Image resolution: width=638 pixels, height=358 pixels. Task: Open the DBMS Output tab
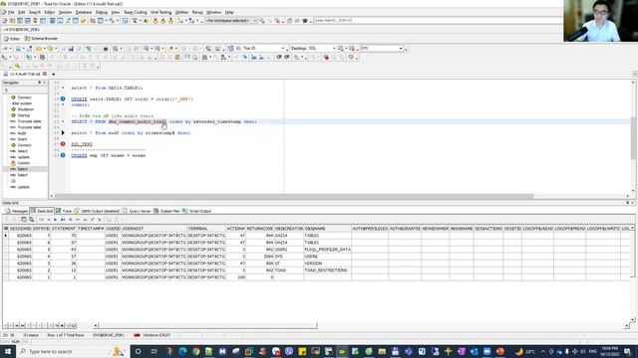97,211
